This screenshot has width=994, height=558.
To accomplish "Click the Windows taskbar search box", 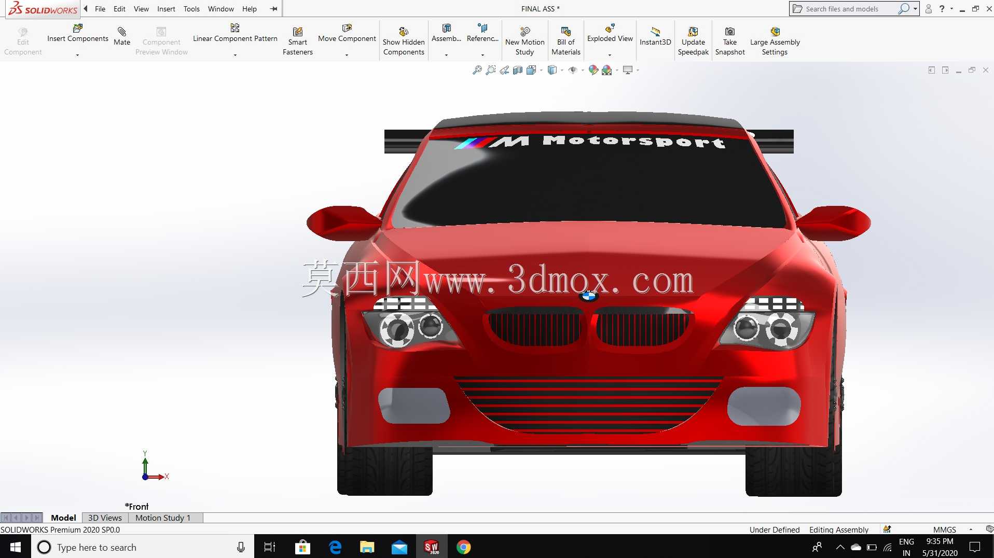I will coord(143,547).
